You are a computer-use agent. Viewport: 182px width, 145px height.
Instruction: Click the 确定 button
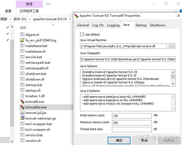pyautogui.click(x=119, y=140)
